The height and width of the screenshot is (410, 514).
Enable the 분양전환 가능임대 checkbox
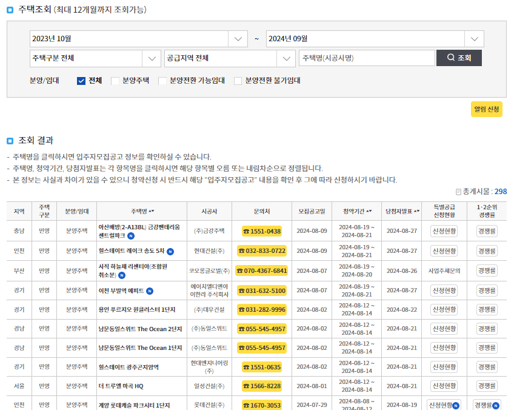(162, 80)
